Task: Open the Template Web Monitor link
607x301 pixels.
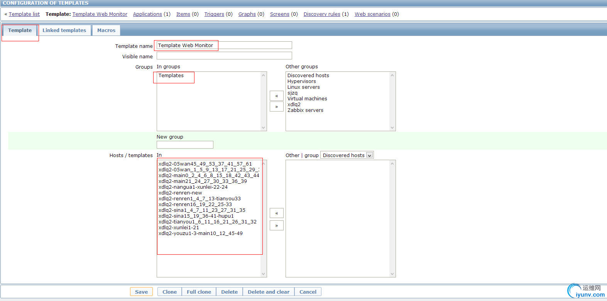Action: (100, 14)
